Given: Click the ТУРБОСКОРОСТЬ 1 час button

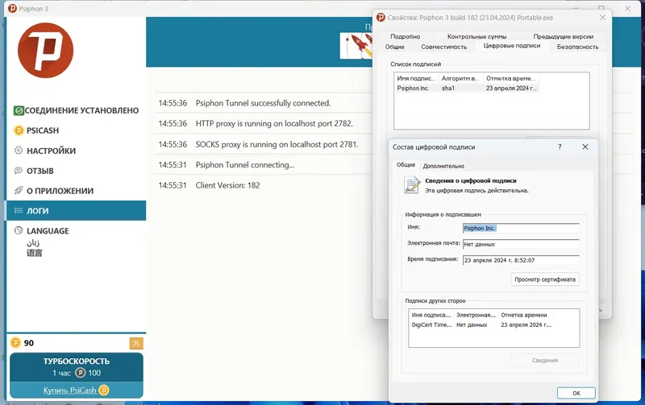Looking at the screenshot, I should (x=77, y=367).
